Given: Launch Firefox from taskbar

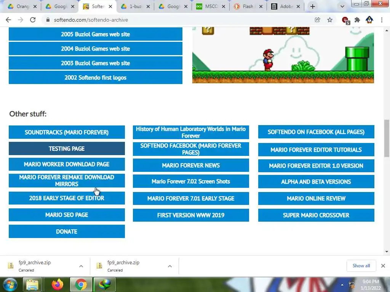Looking at the screenshot, I should tap(58, 284).
